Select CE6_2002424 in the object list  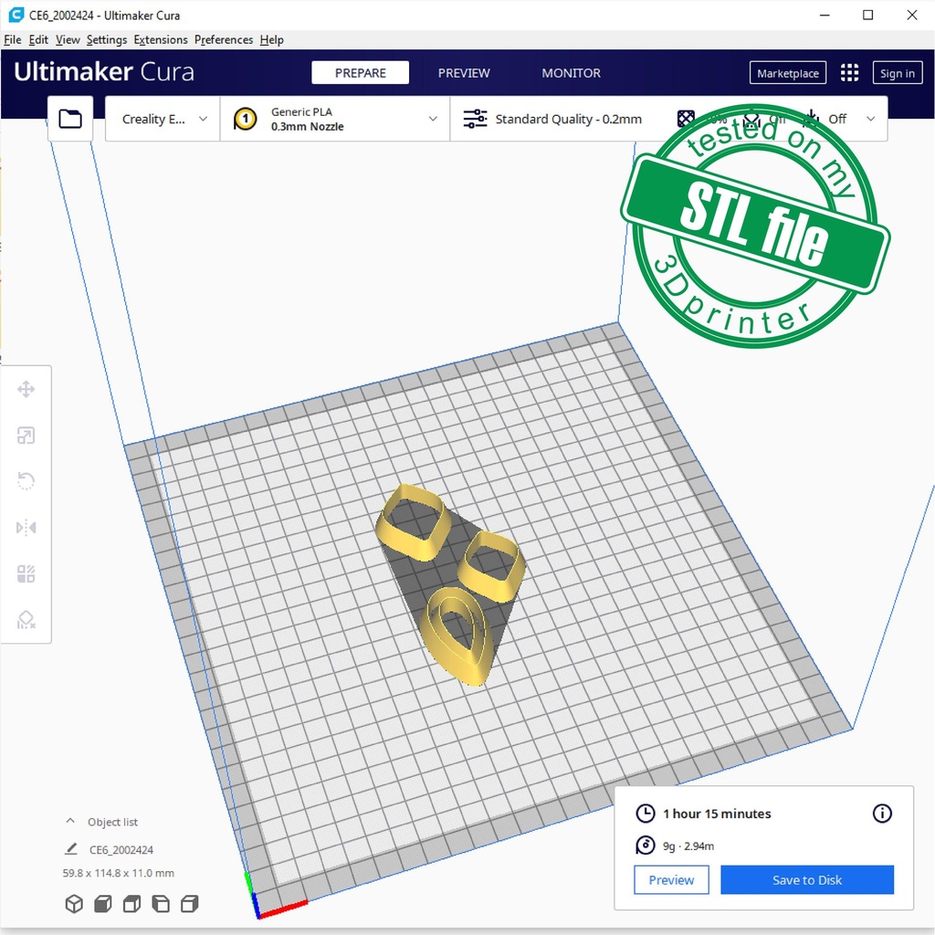(121, 850)
